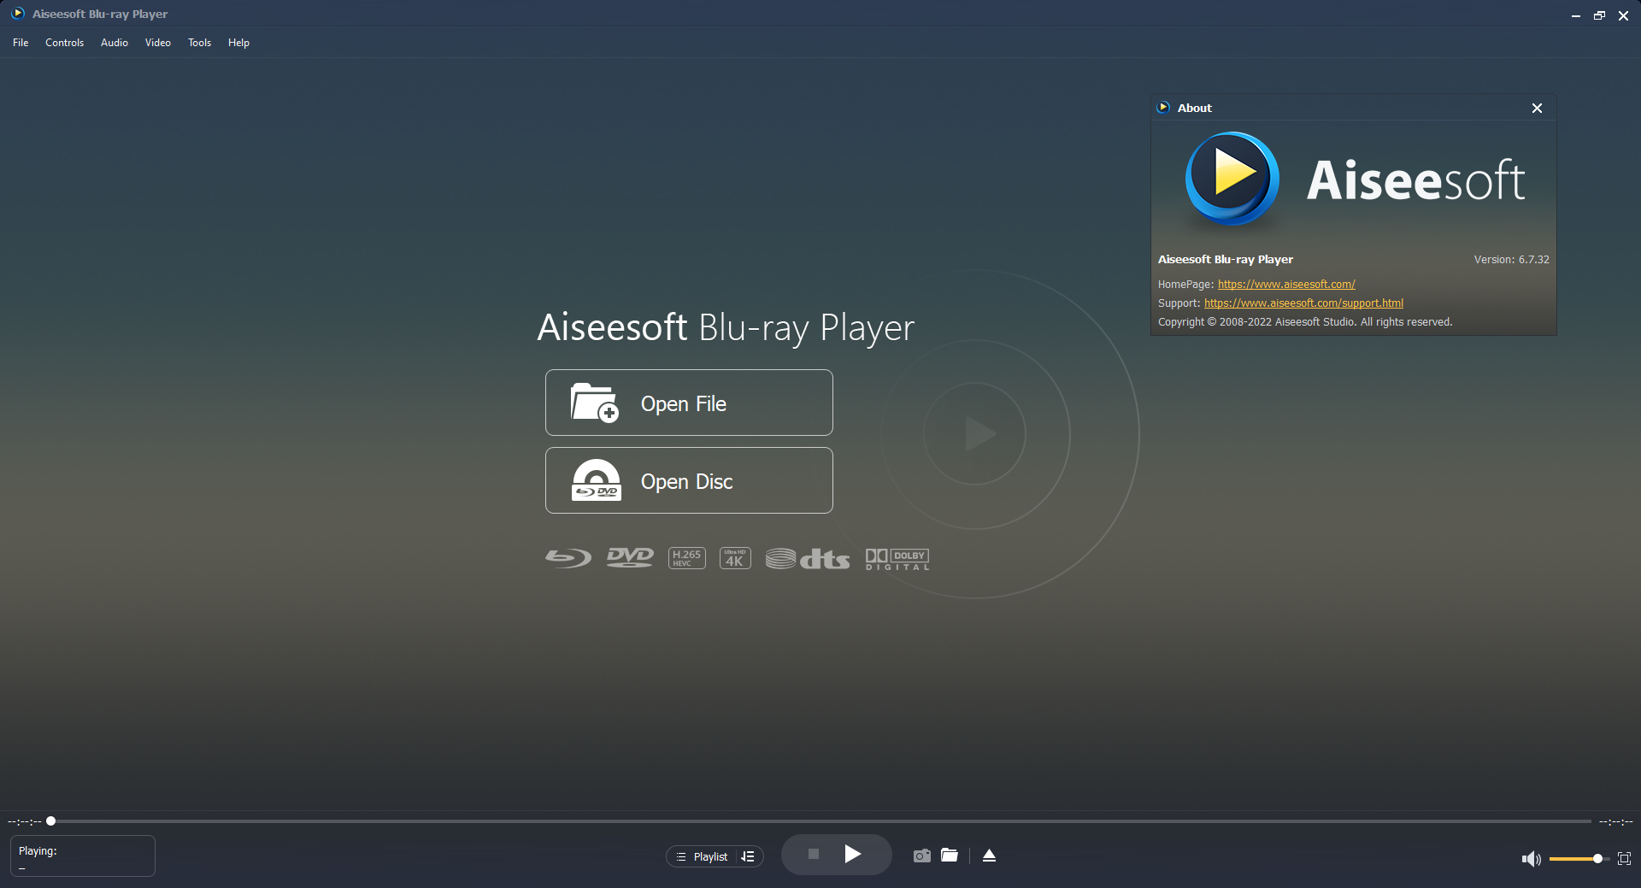The height and width of the screenshot is (888, 1641).
Task: Take a snapshot with the camera icon
Action: pos(921,856)
